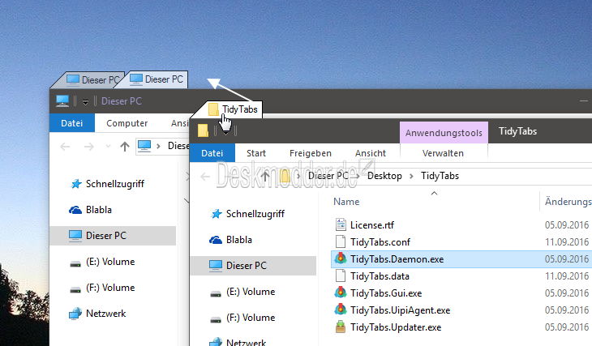Click TidyTabs.conf file icon
592x346 pixels.
tap(341, 241)
